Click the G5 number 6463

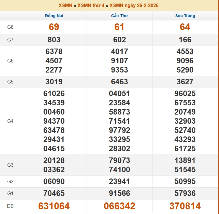(x=119, y=82)
